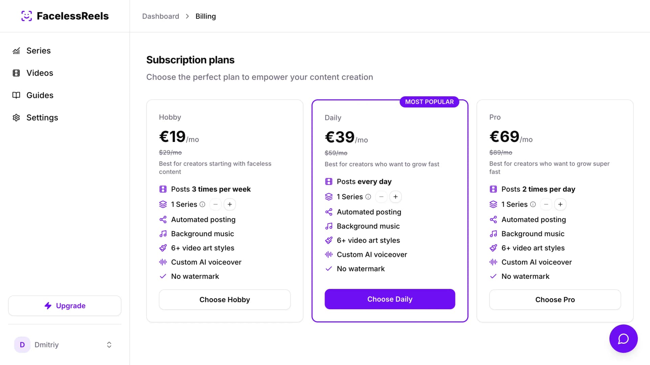Decrease series count in the Hobby plan
650x365 pixels.
coord(215,204)
